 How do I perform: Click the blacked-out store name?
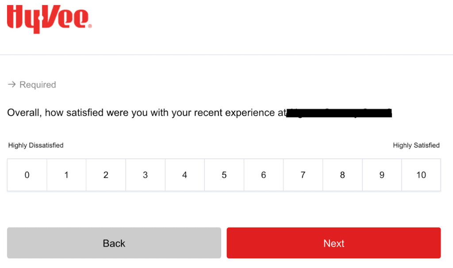pos(339,113)
